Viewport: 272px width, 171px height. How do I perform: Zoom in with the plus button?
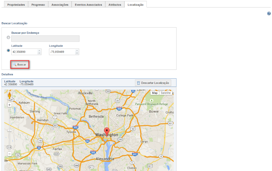click(9, 105)
